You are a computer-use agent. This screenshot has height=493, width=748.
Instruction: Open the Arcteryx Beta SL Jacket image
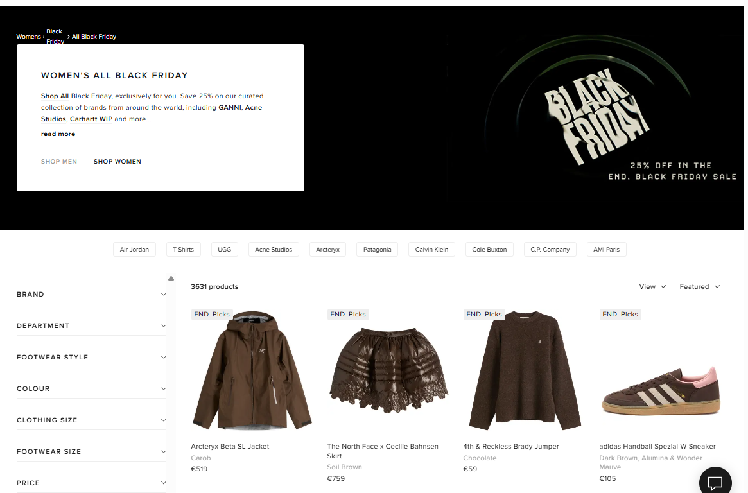pos(252,370)
